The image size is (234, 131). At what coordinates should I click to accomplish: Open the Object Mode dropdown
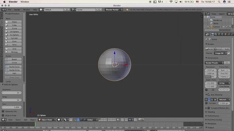click(x=47, y=120)
